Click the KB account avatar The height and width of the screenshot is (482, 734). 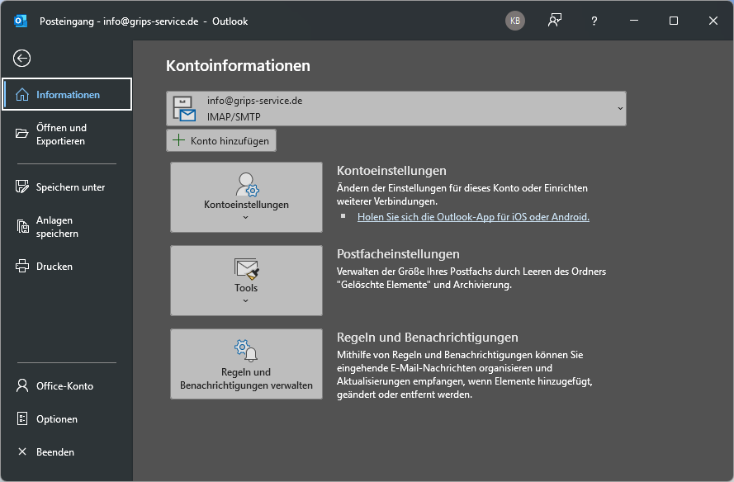point(515,21)
